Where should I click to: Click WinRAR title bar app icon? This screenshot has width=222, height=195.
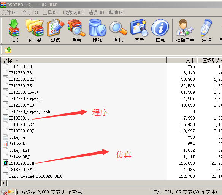click(x=3, y=5)
